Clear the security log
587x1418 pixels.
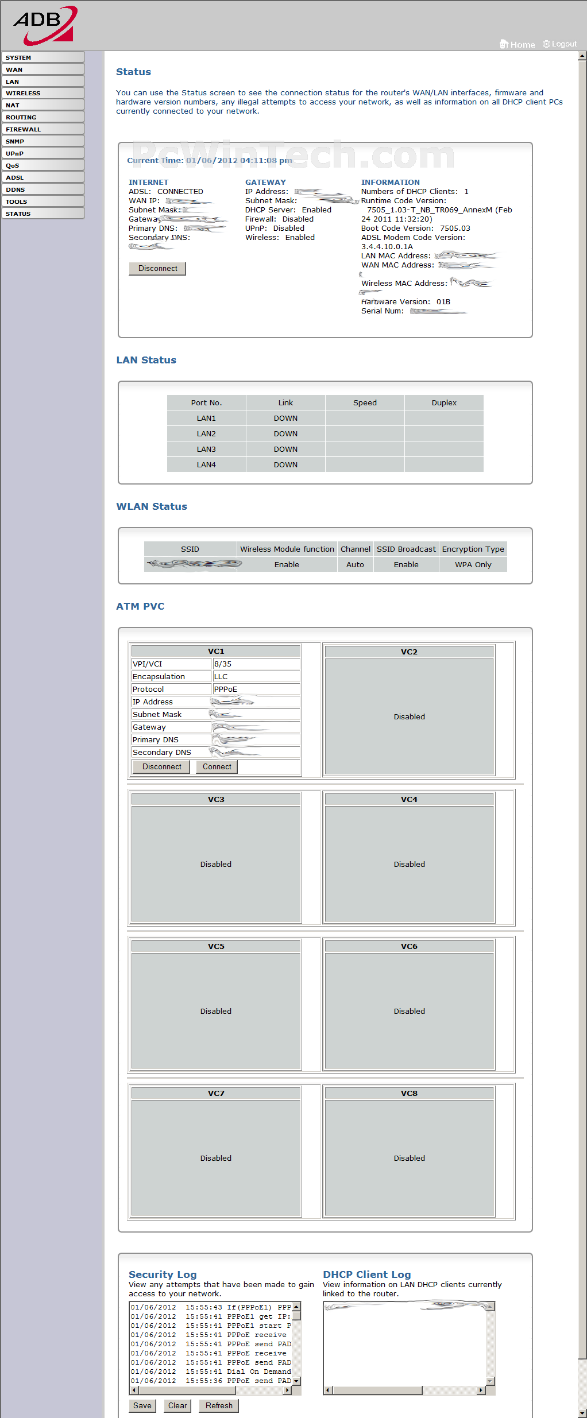pos(177,1406)
